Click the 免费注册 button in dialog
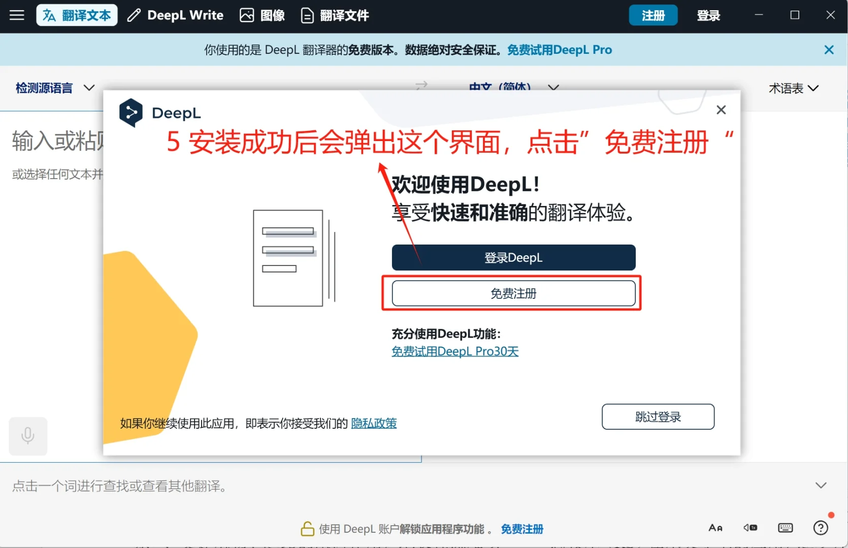This screenshot has width=848, height=548. pos(512,293)
